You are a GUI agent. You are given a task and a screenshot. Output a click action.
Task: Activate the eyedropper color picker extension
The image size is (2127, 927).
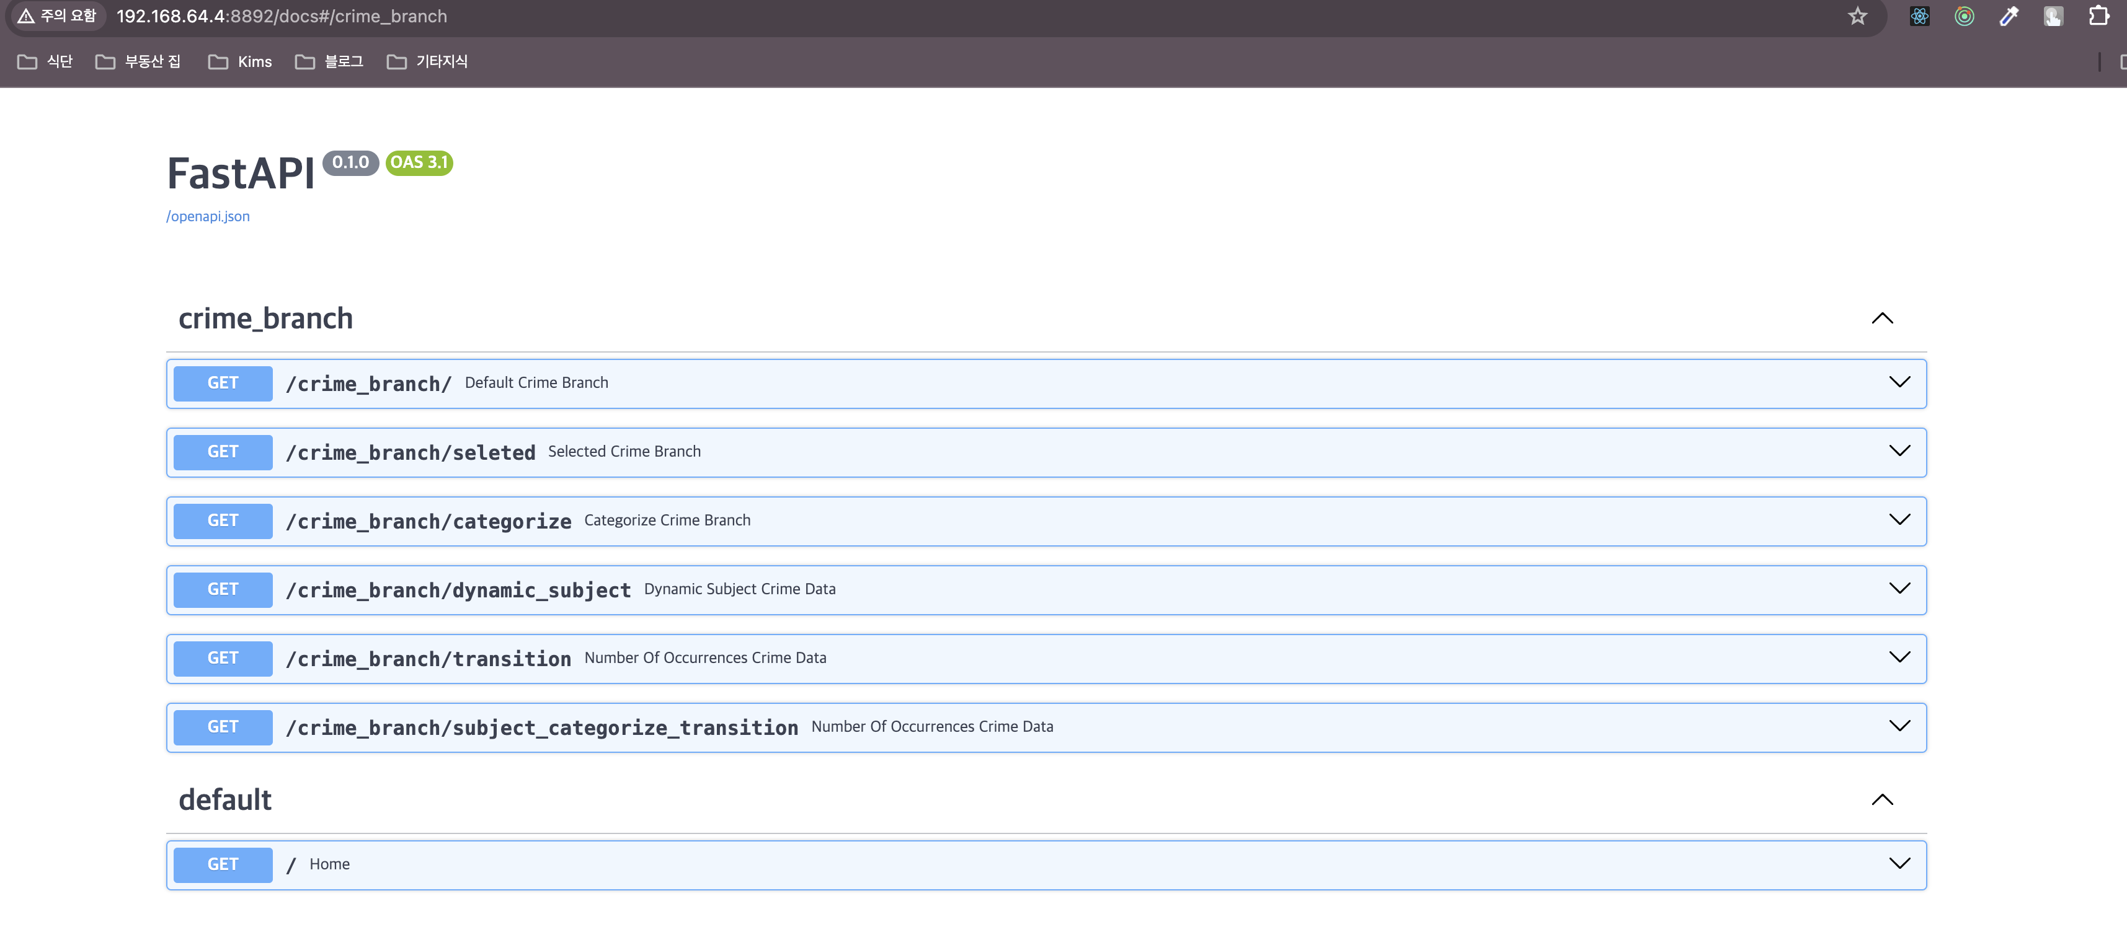coord(2009,17)
